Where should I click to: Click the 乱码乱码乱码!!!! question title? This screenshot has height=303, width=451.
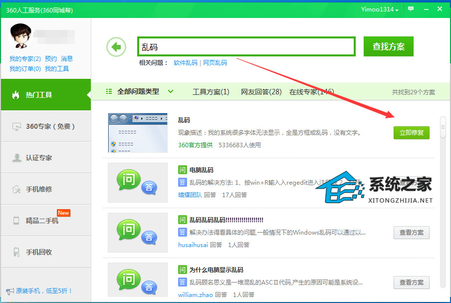(x=226, y=220)
